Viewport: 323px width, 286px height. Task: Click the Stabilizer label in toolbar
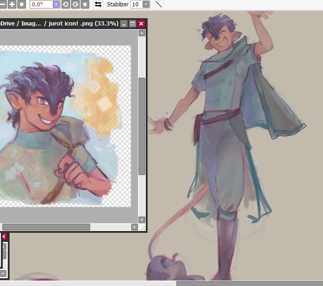pyautogui.click(x=118, y=4)
